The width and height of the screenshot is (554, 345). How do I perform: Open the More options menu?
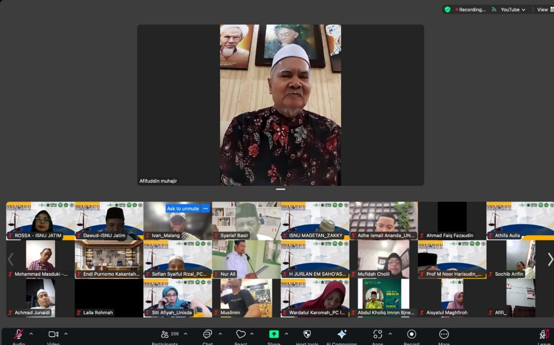[x=444, y=334]
